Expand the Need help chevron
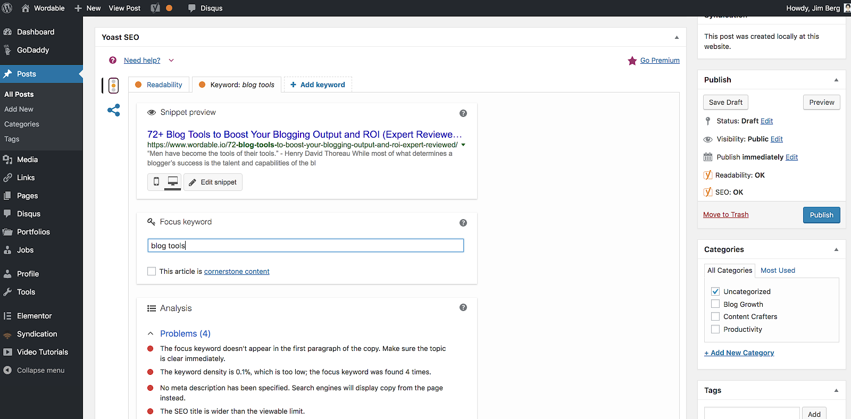Viewport: 851px width, 419px height. pos(171,60)
